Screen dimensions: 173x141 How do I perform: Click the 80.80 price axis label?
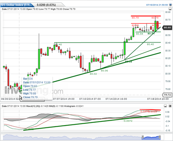pyautogui.click(x=168, y=12)
